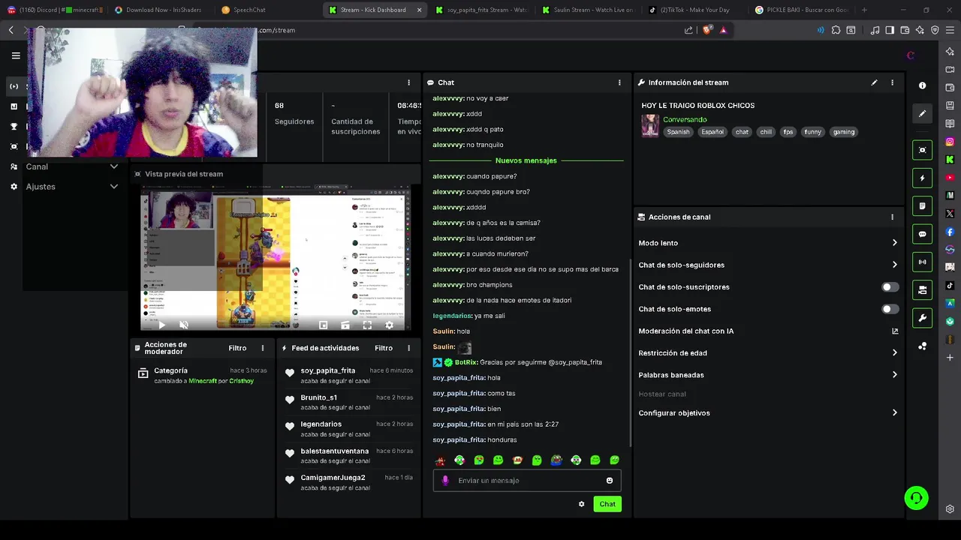961x540 pixels.
Task: Edit stream info with the pencil icon
Action: (874, 82)
